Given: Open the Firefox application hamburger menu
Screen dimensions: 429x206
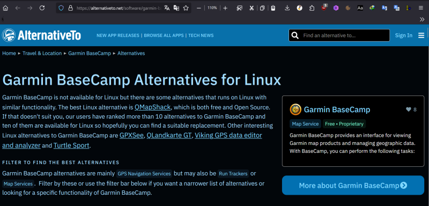Looking at the screenshot, I should (x=421, y=8).
